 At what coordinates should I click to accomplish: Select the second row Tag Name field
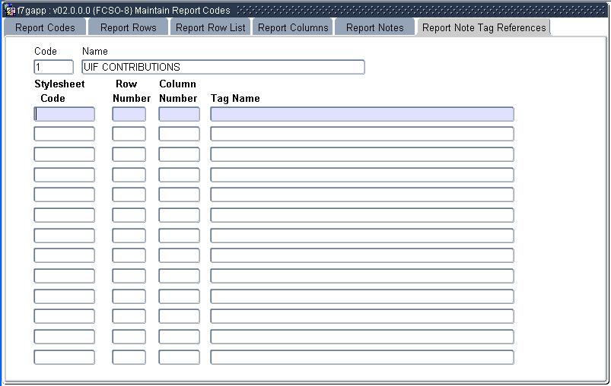click(x=361, y=134)
